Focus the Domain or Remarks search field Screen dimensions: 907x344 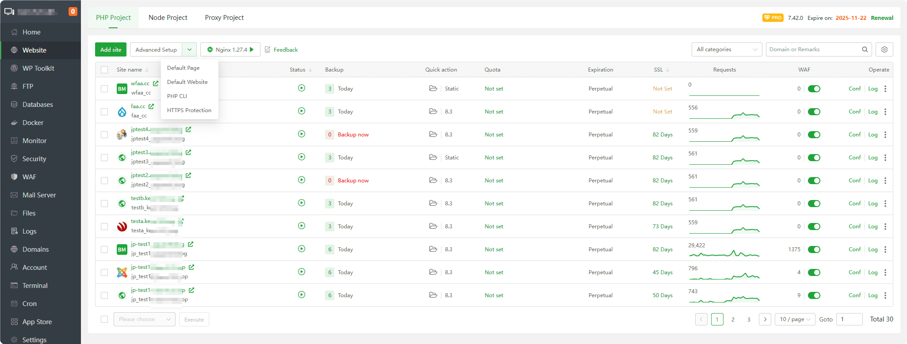(x=814, y=49)
